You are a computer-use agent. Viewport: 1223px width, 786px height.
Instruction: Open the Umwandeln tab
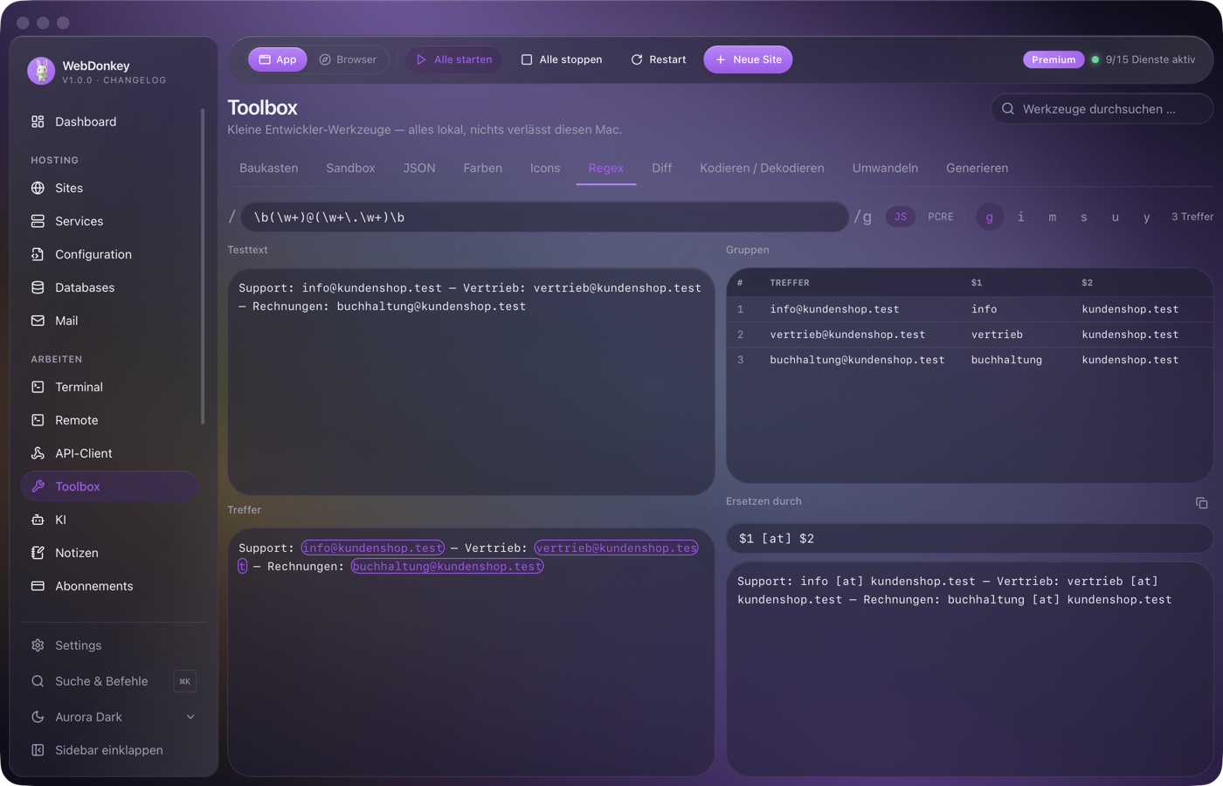(x=885, y=168)
